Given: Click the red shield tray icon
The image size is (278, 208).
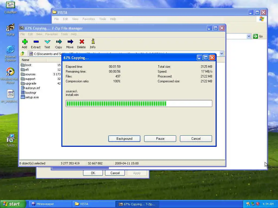Looking at the screenshot, I should [x=258, y=204].
